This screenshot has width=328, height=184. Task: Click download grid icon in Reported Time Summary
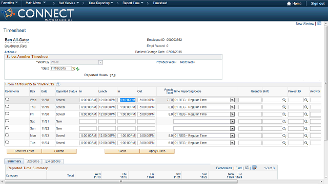coord(254,168)
